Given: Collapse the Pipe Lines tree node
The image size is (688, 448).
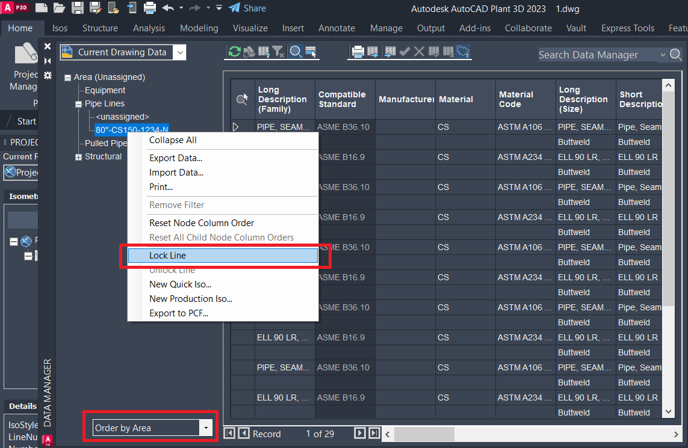Looking at the screenshot, I should 77,103.
